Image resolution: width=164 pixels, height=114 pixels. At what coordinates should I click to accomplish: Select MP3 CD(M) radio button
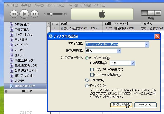coord(87,80)
